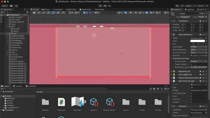Toggle scene audio icon
This screenshot has width=210, height=118.
(x=136, y=13)
